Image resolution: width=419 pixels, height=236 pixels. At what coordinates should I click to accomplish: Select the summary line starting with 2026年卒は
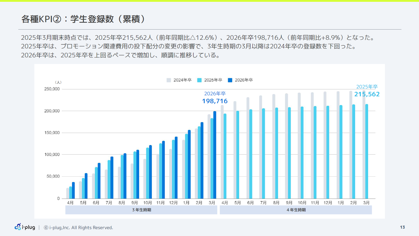(120, 55)
